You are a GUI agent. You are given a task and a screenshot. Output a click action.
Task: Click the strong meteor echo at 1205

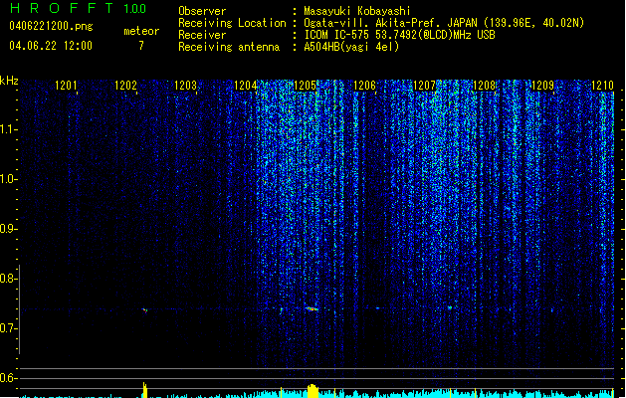pyautogui.click(x=312, y=308)
